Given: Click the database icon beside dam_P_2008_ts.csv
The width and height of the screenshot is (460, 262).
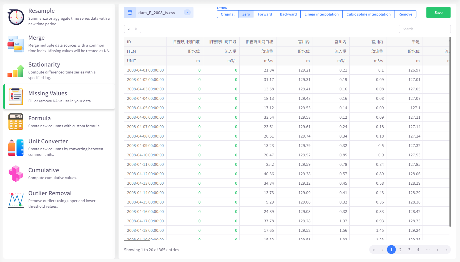Looking at the screenshot, I should click(130, 12).
